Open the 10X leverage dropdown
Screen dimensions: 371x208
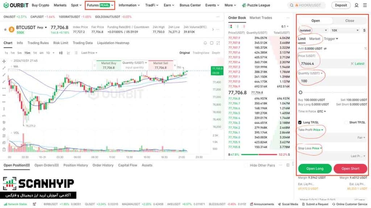pyautogui.click(x=345, y=30)
